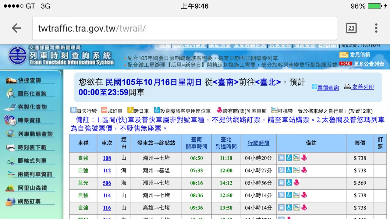Click the printer icon beside 友善列印
390x219 pixels.
[348, 87]
